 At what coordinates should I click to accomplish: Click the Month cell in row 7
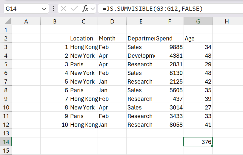(x=112, y=82)
